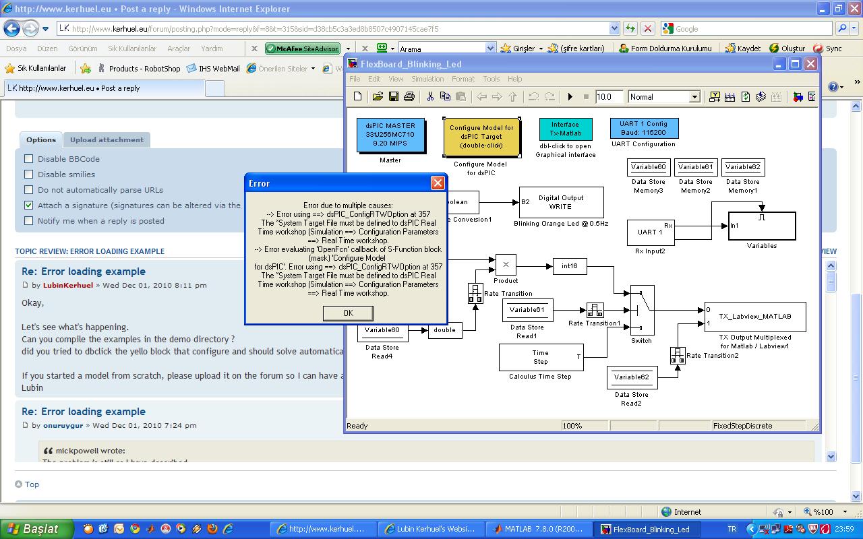Open the simulation mode Normal dropdown
This screenshot has height=539, width=863.
tap(694, 97)
